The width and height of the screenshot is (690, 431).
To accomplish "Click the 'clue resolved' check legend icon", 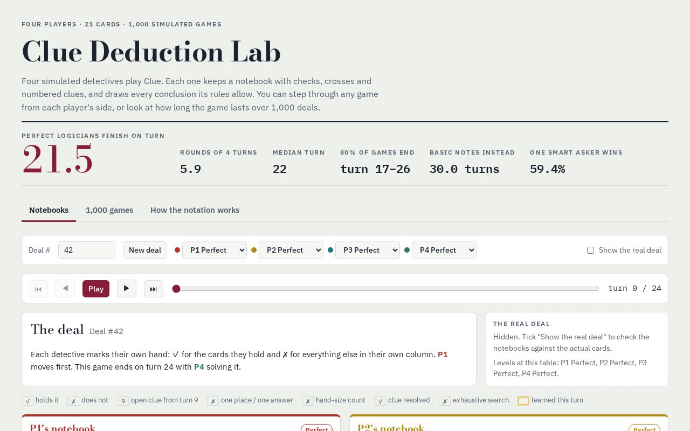I will [380, 401].
